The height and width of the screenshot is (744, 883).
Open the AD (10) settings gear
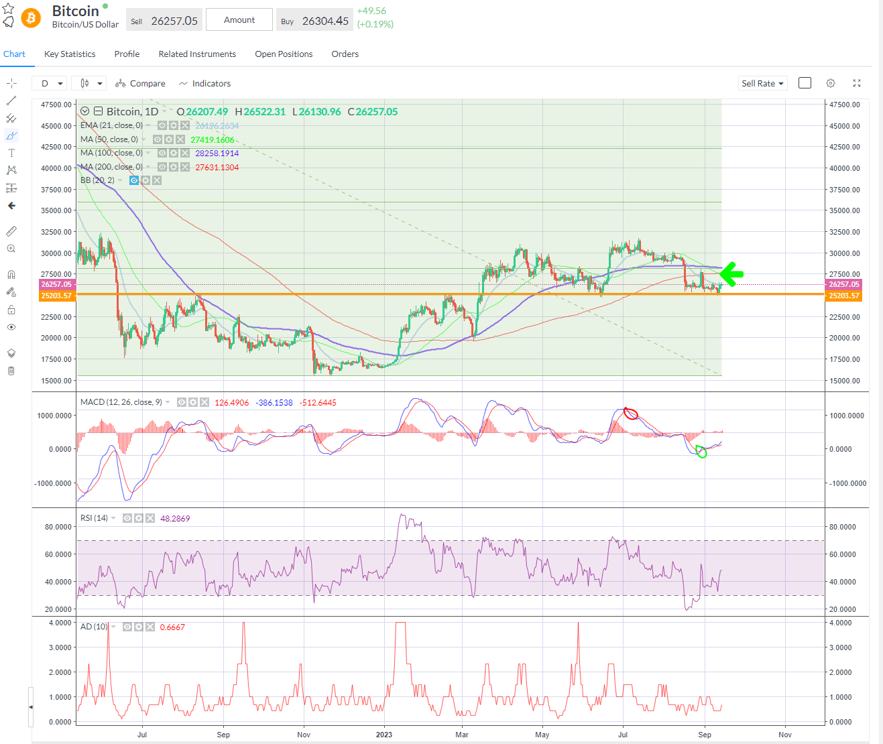click(139, 627)
